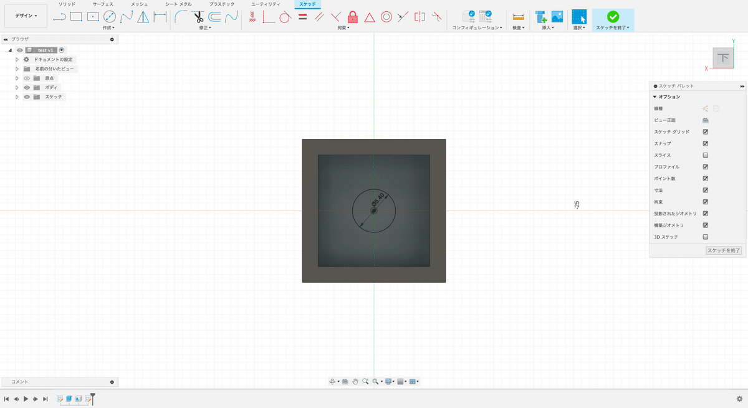
Task: Apply the Symmetry constraint
Action: [420, 17]
